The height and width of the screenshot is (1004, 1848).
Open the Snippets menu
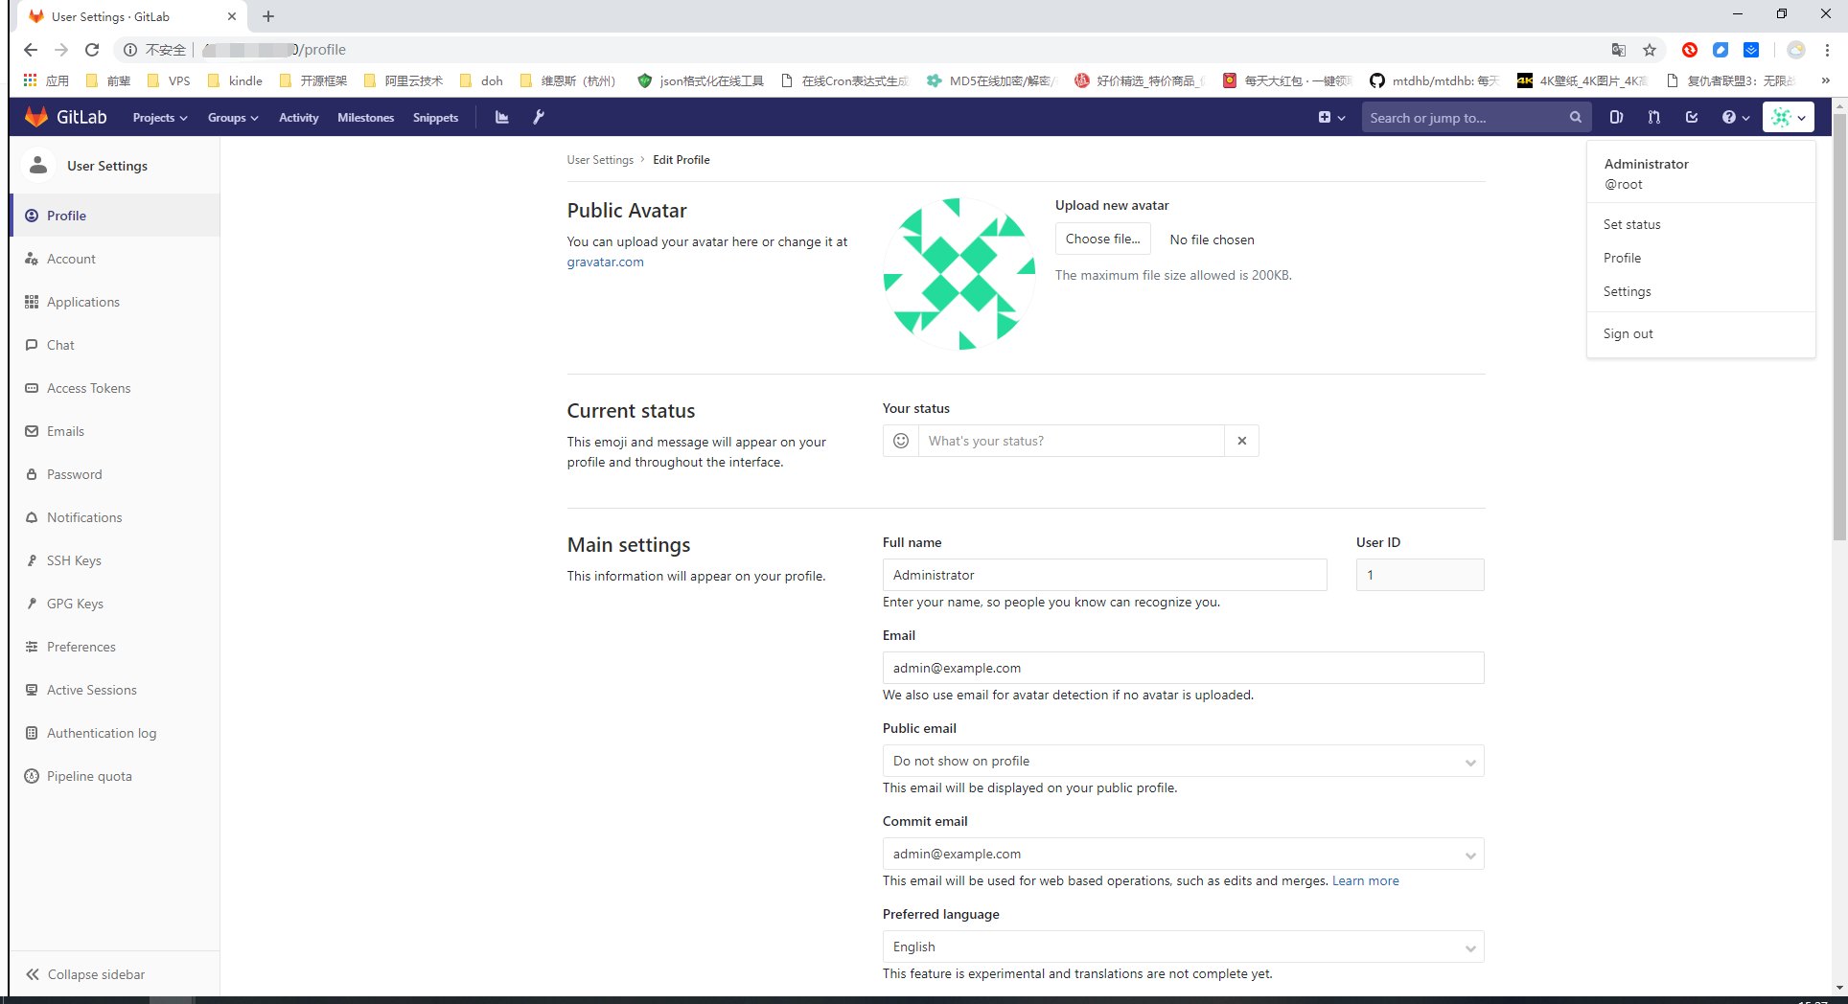point(435,117)
